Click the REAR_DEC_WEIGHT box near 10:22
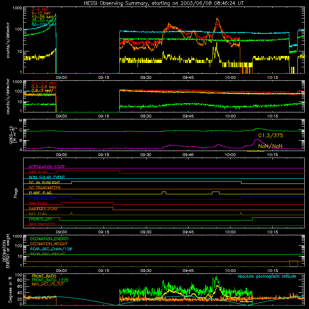The width and height of the screenshot is (309, 309). 294,263
